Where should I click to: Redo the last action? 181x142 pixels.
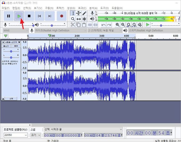(109, 25)
